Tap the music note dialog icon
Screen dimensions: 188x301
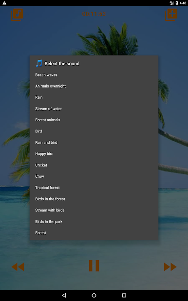[x=39, y=63]
